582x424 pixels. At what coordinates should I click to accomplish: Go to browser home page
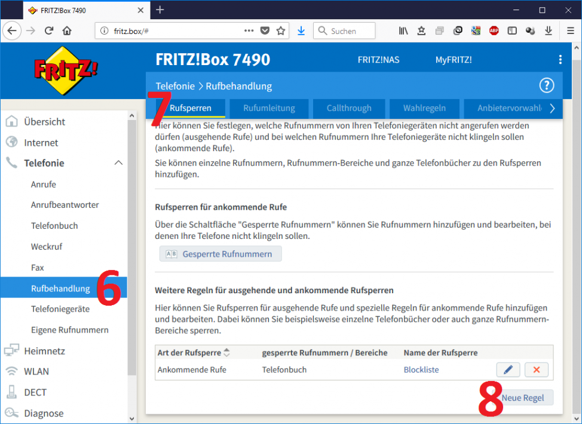tap(67, 30)
